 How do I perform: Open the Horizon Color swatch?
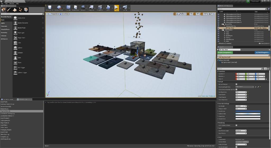248,114
